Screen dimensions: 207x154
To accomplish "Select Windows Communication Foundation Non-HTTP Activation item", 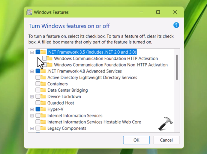I will coord(111,65).
